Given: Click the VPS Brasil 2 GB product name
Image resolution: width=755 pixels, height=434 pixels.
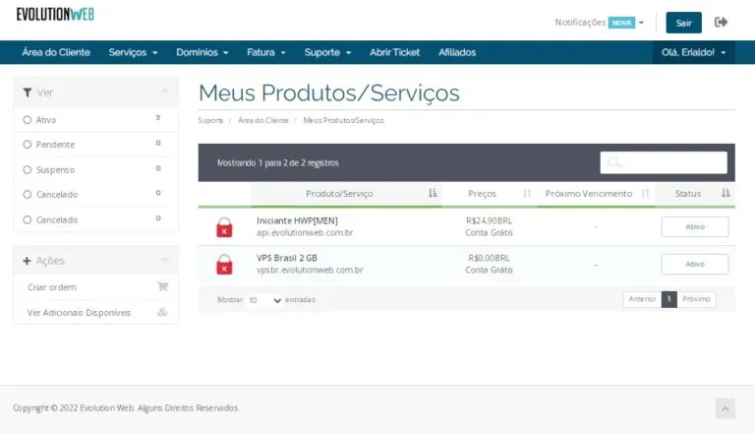Looking at the screenshot, I should pyautogui.click(x=286, y=258).
